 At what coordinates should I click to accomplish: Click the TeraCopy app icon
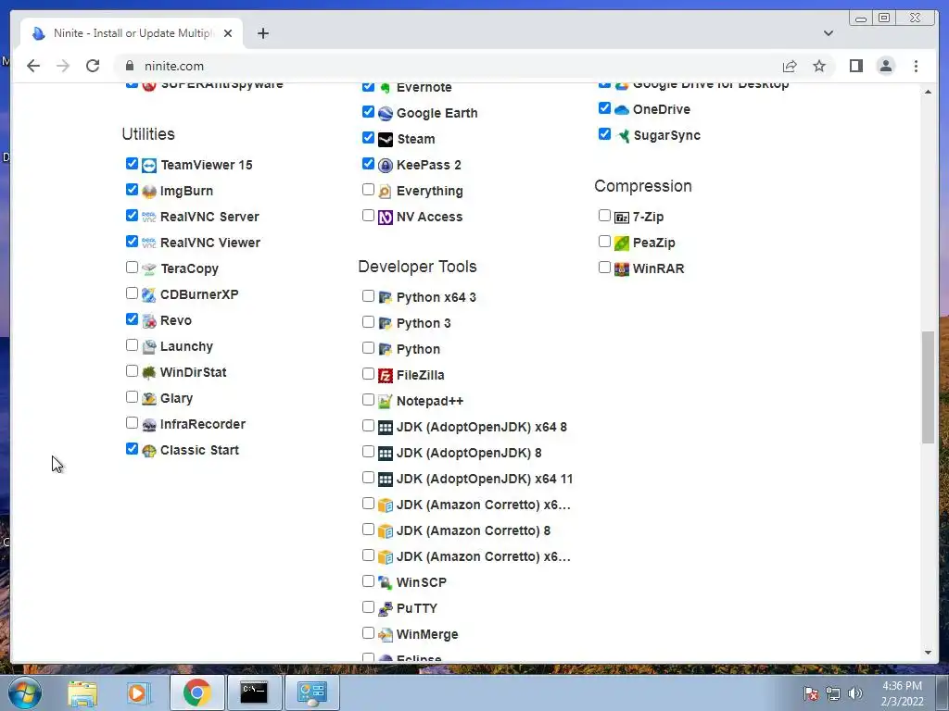click(x=149, y=268)
